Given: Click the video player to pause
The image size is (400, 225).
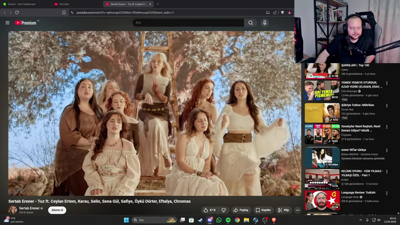Looking at the screenshot, I should (x=155, y=113).
